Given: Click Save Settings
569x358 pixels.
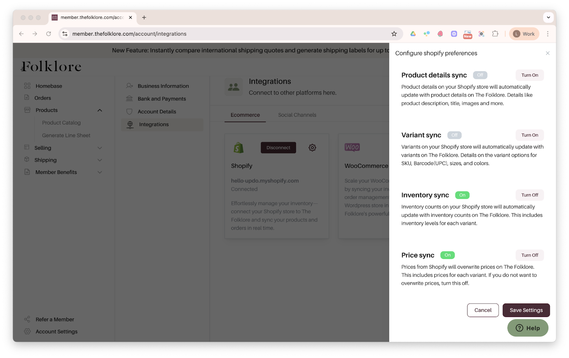Looking at the screenshot, I should point(526,310).
